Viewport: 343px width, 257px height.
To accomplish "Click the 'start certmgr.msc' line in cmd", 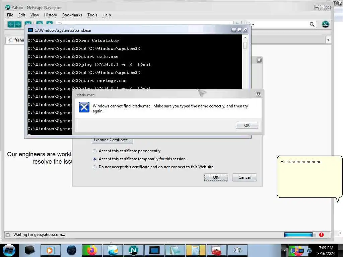I will (x=77, y=81).
